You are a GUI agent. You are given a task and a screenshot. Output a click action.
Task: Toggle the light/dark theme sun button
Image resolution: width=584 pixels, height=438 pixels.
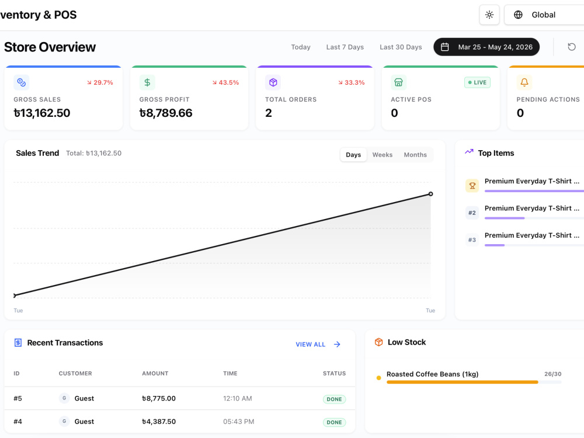click(489, 15)
